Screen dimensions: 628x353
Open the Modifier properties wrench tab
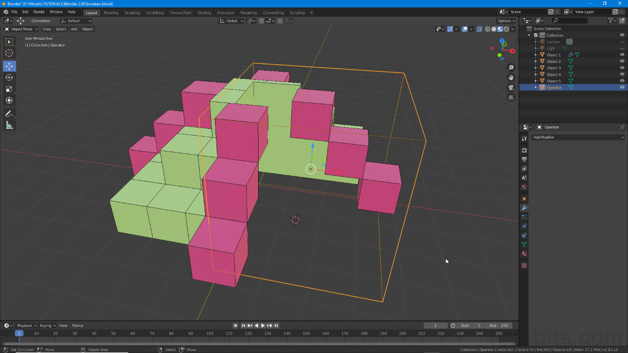click(x=524, y=208)
